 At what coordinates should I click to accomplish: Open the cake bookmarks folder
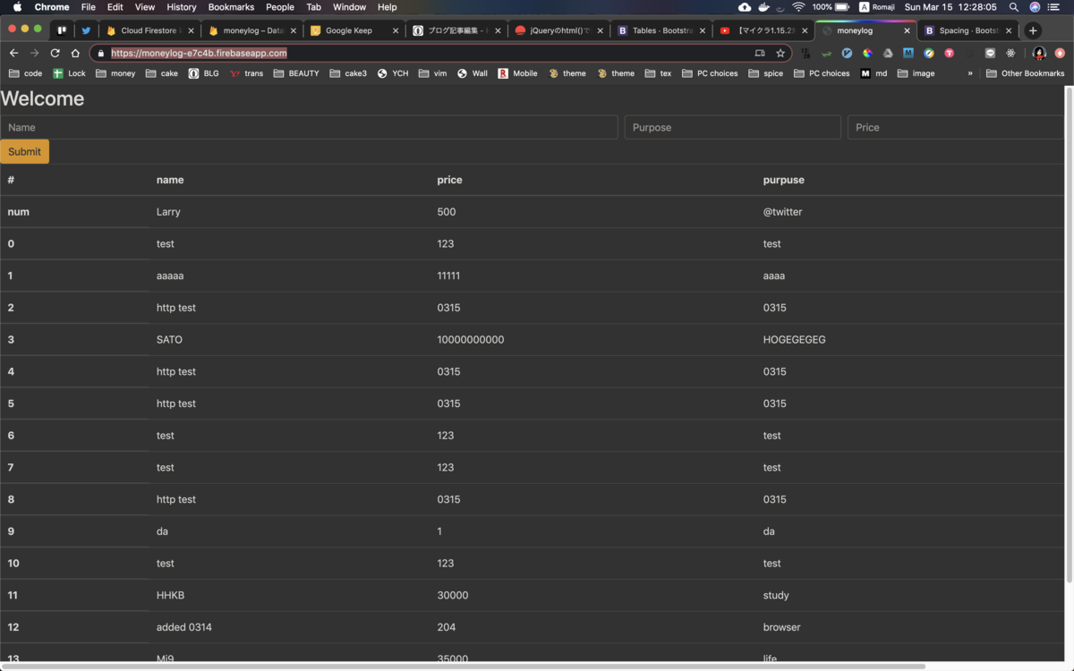point(161,73)
